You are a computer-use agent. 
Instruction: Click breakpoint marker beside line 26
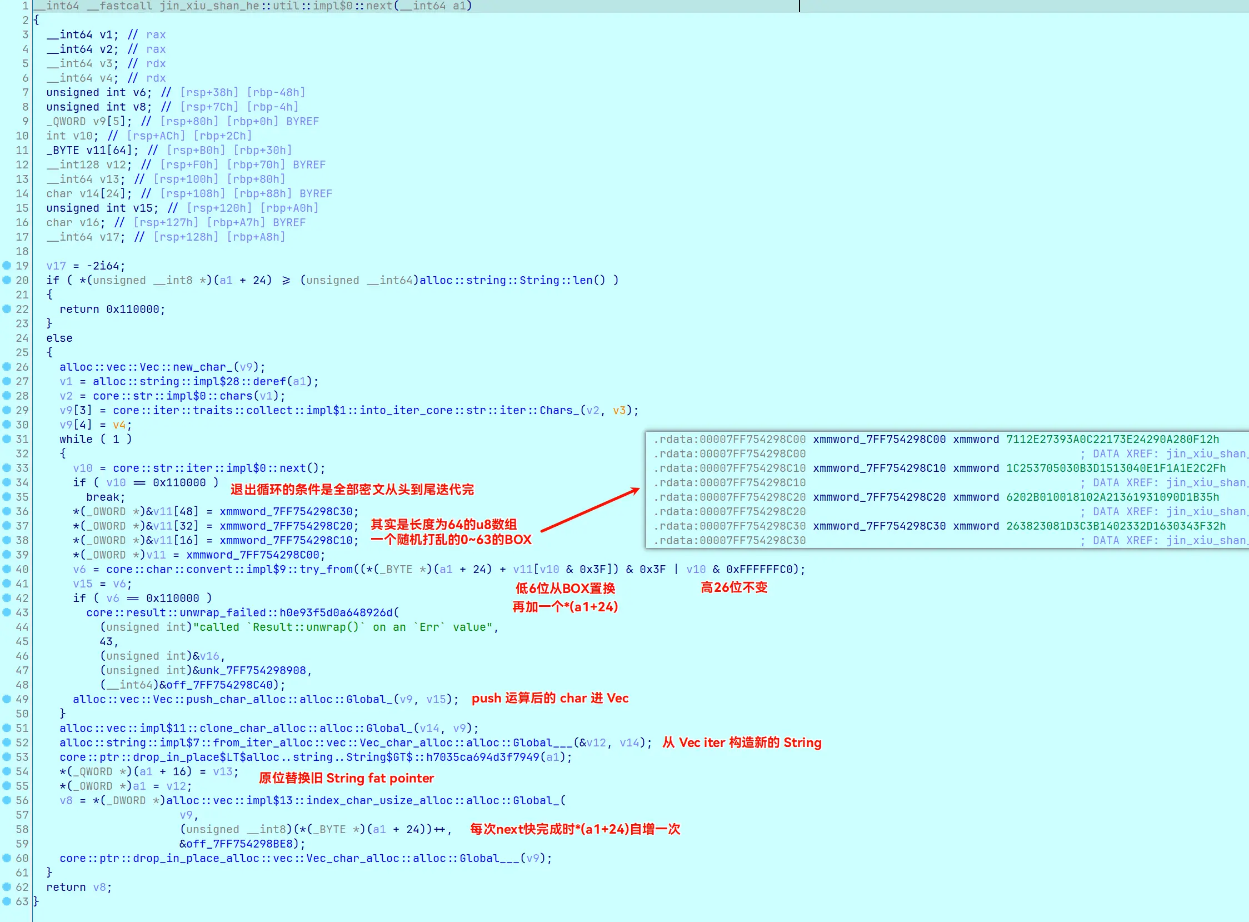point(7,367)
